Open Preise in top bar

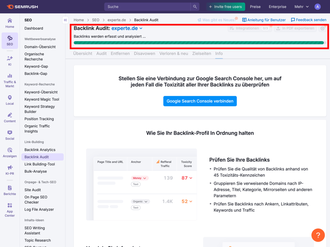255,7
